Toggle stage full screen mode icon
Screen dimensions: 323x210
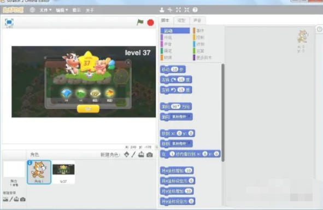tap(9, 22)
